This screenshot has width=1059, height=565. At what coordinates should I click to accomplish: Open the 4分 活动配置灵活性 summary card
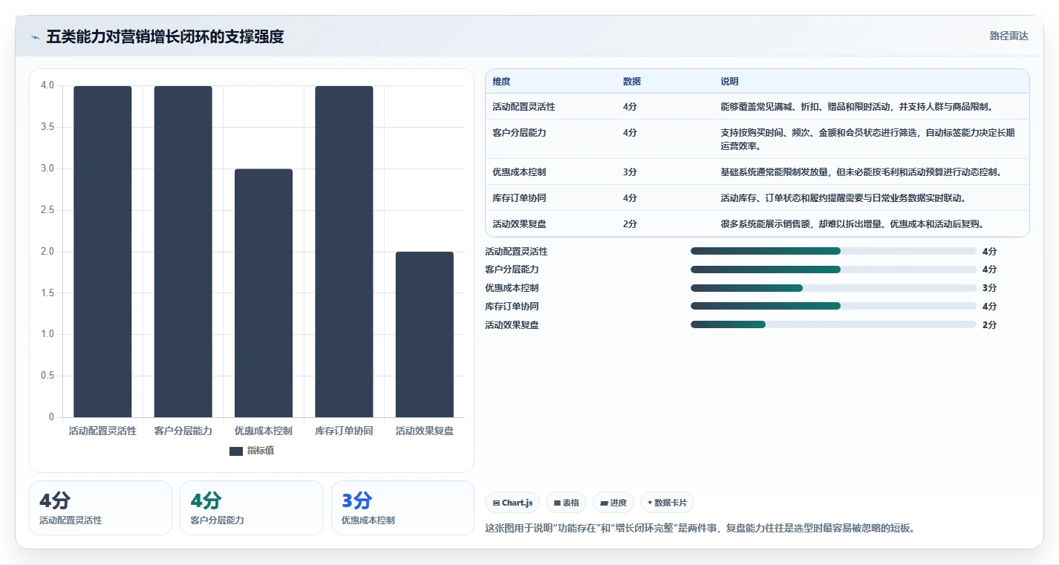point(100,508)
